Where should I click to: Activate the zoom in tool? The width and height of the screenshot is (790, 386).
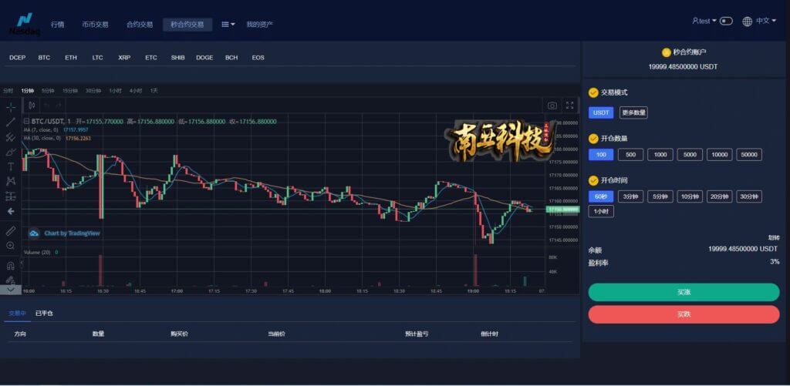(11, 246)
